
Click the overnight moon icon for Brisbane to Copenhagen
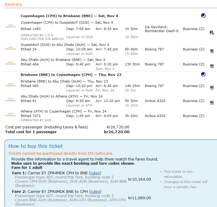point(203,74)
